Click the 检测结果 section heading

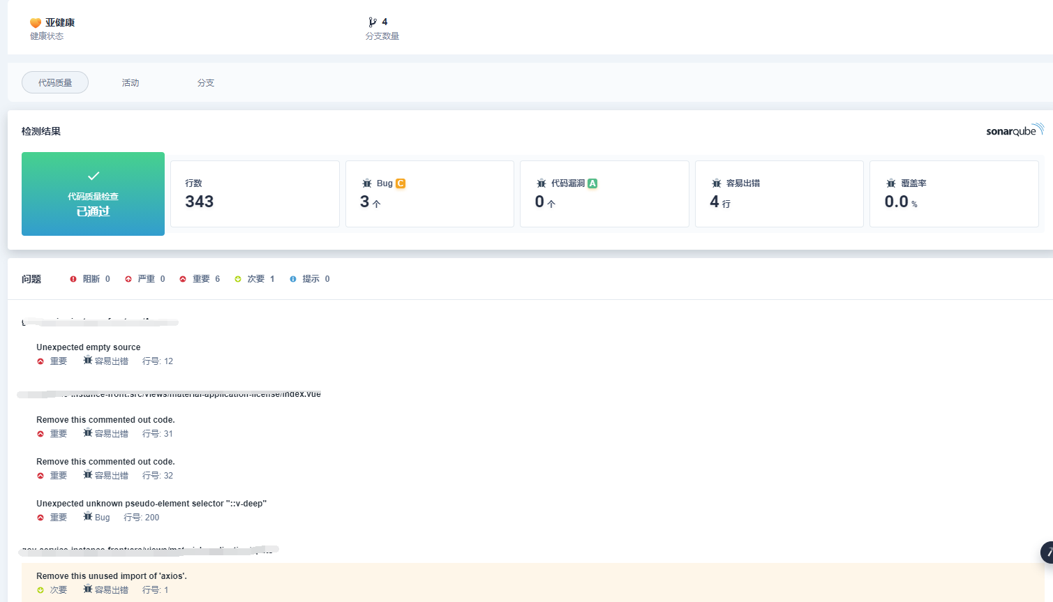point(41,131)
